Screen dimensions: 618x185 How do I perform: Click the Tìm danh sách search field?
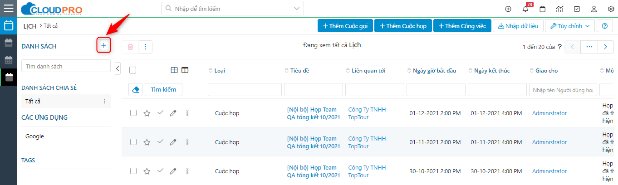(66, 66)
